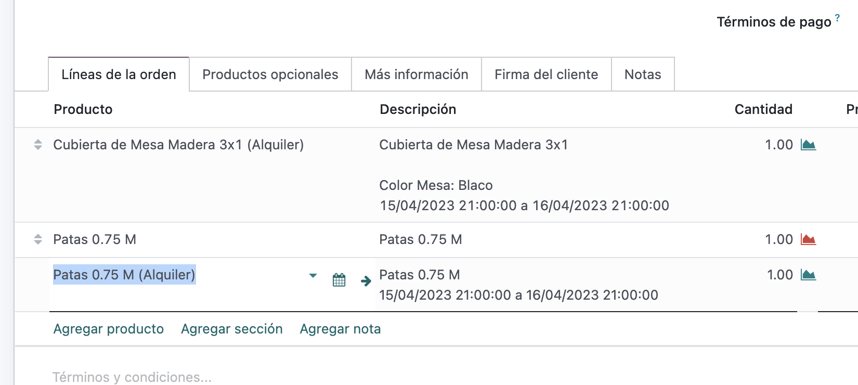Viewport: 858px width, 385px height.
Task: Select the highlighted Patas 0.75 M (Alquiler) product field
Action: (x=124, y=275)
